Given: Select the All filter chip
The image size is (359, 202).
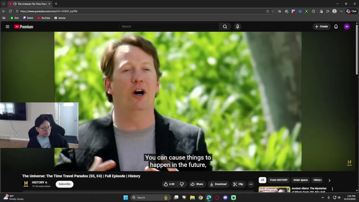Looking at the screenshot, I should point(263,180).
